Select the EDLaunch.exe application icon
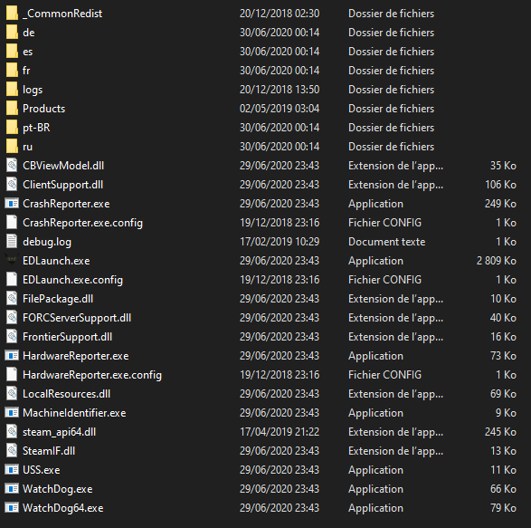The image size is (531, 528). pyautogui.click(x=12, y=261)
